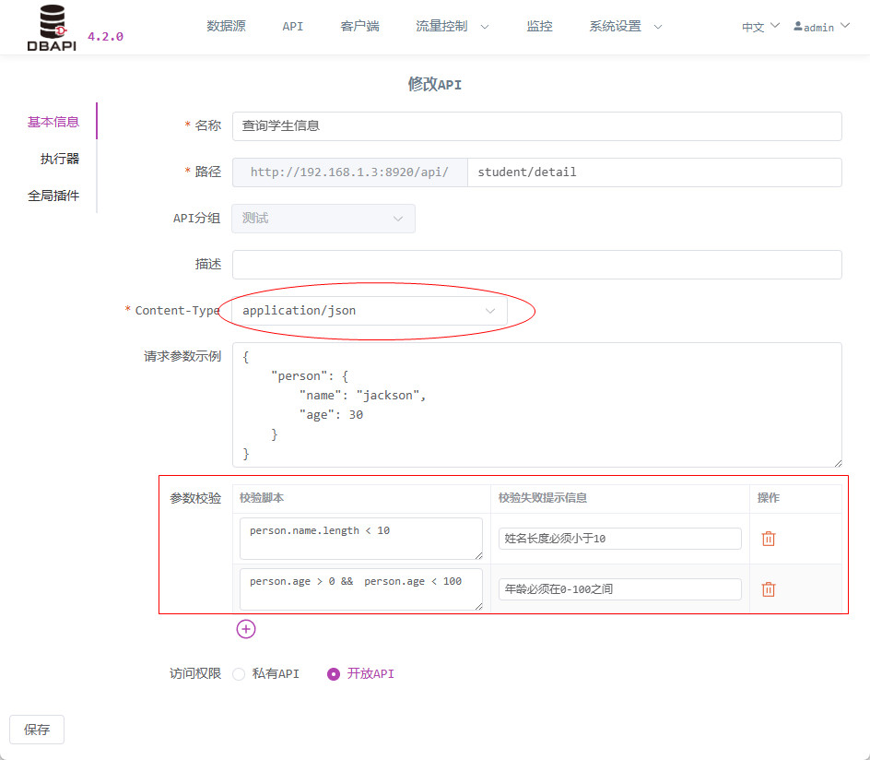Image resolution: width=870 pixels, height=760 pixels.
Task: Open the admin account dropdown arrow
Action: 845,26
